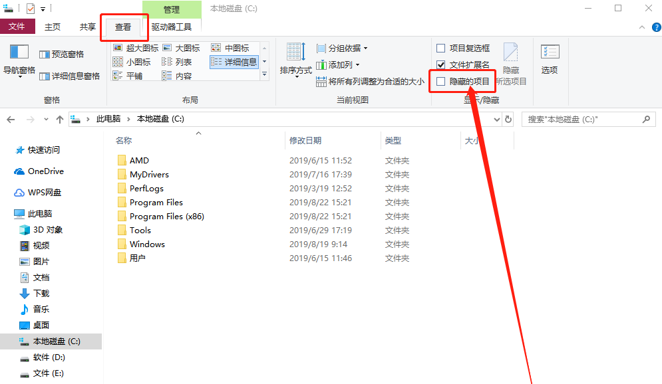Image resolution: width=662 pixels, height=384 pixels.
Task: Switch to the Home (主页) tab
Action: 53,27
